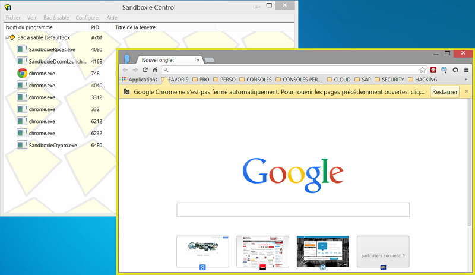Open a new tab in Chrome
This screenshot has width=475, height=275.
(210, 60)
